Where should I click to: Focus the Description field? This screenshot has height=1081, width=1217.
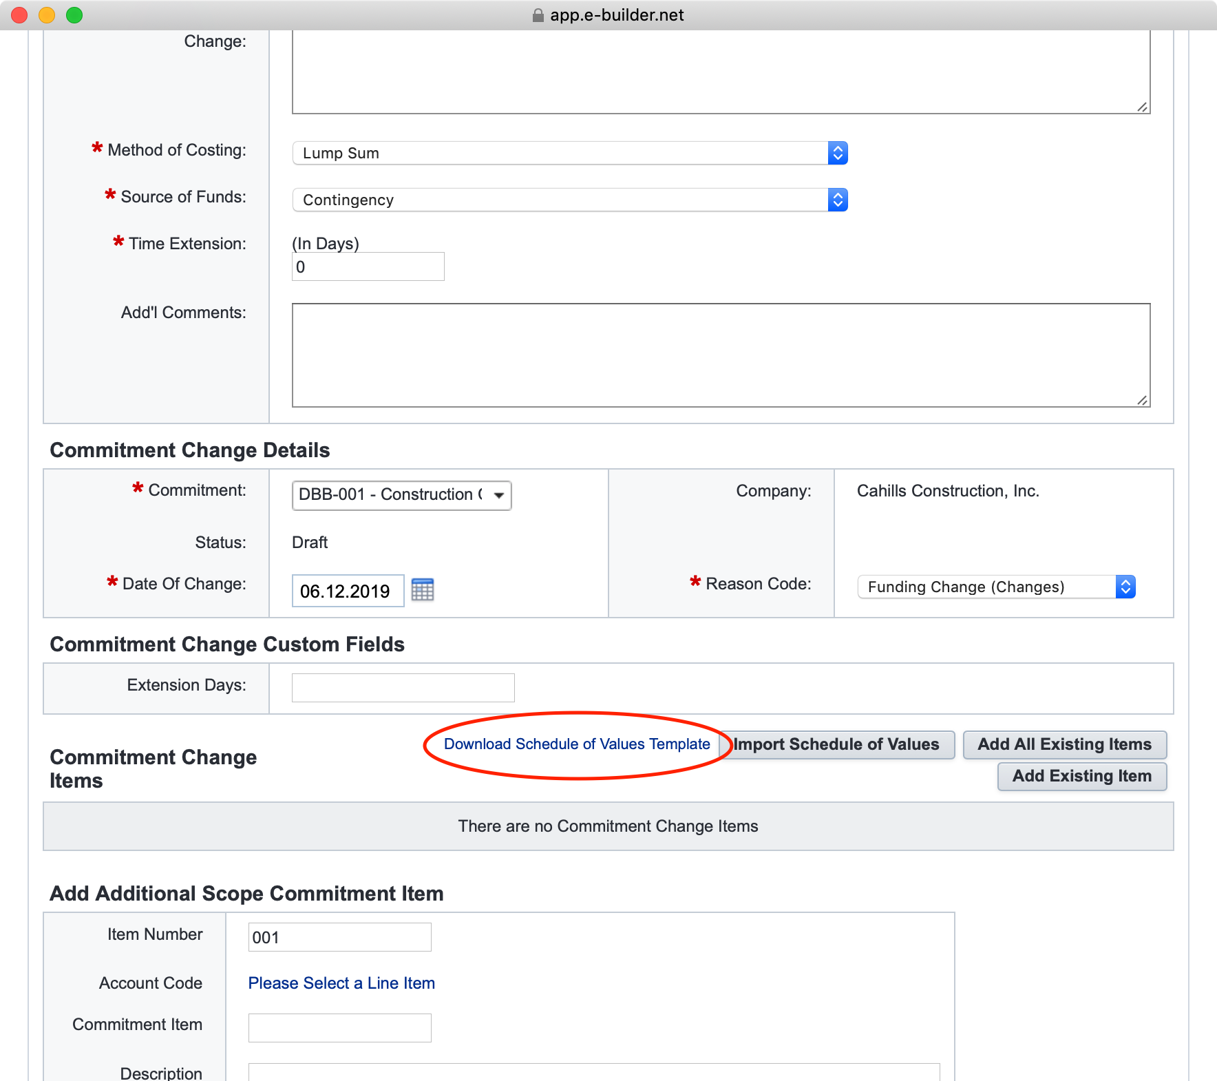pos(594,1072)
